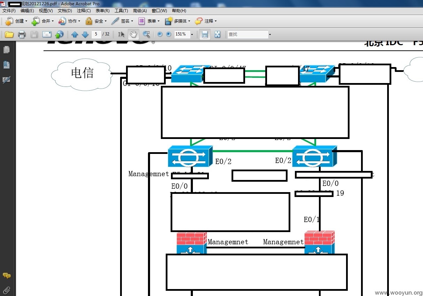Image resolution: width=423 pixels, height=296 pixels.
Task: Activate the Select tool cursor icon
Action: click(x=121, y=34)
